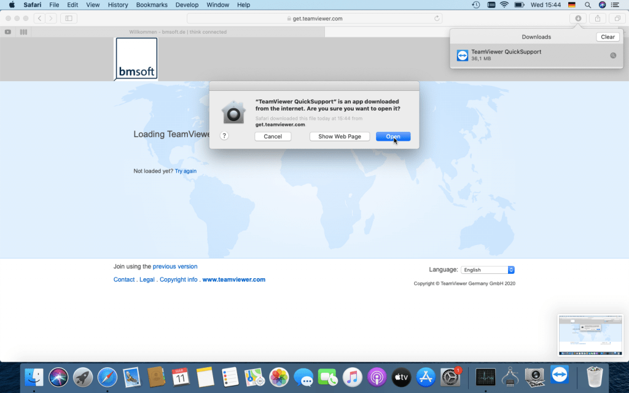Open Finder from the Dock
The width and height of the screenshot is (629, 393).
34,378
